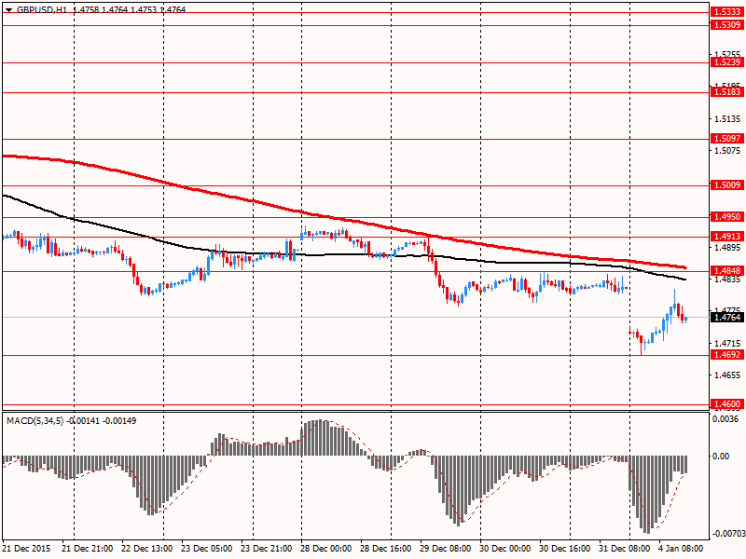Screen dimensions: 746x559
Task: Click the 1.4600 support level label
Action: pos(727,404)
